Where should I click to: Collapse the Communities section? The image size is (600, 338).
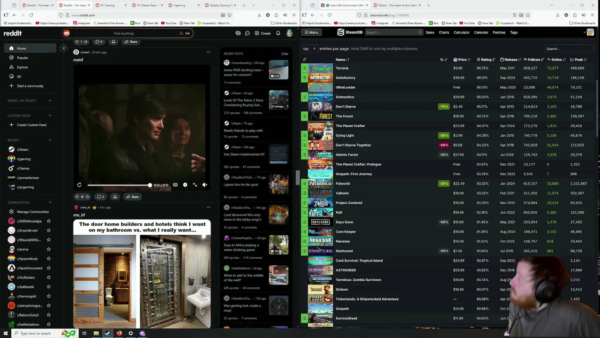(x=50, y=202)
